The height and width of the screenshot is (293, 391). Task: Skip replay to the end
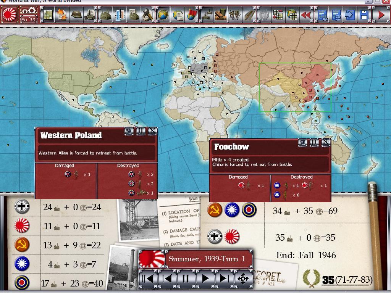point(224,279)
